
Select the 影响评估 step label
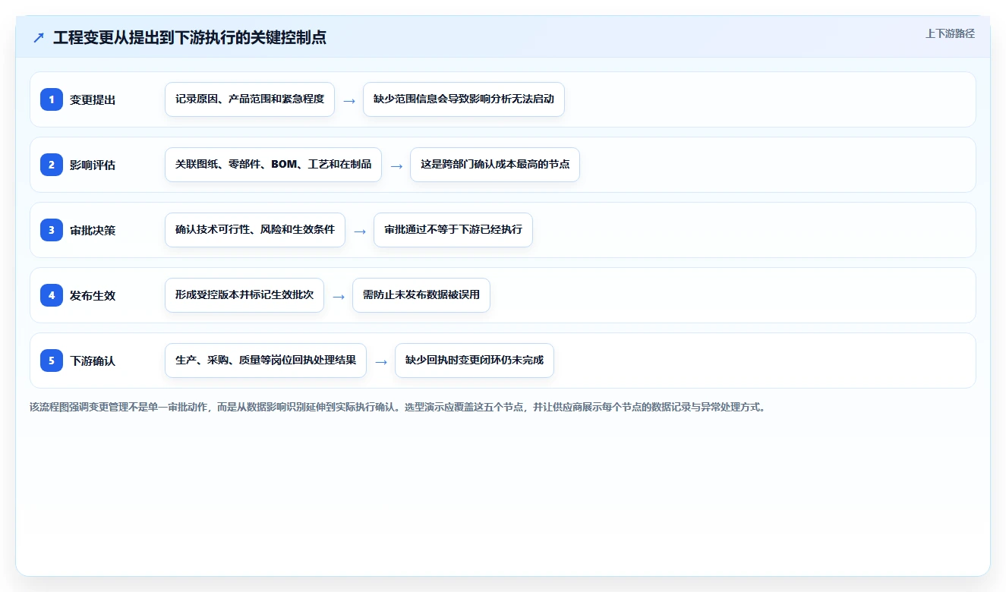point(93,165)
